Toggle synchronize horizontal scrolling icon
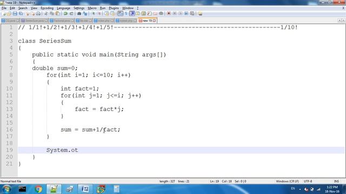 pos(112,13)
